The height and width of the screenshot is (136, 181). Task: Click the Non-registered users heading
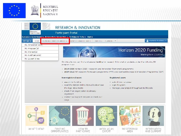tap(72, 78)
